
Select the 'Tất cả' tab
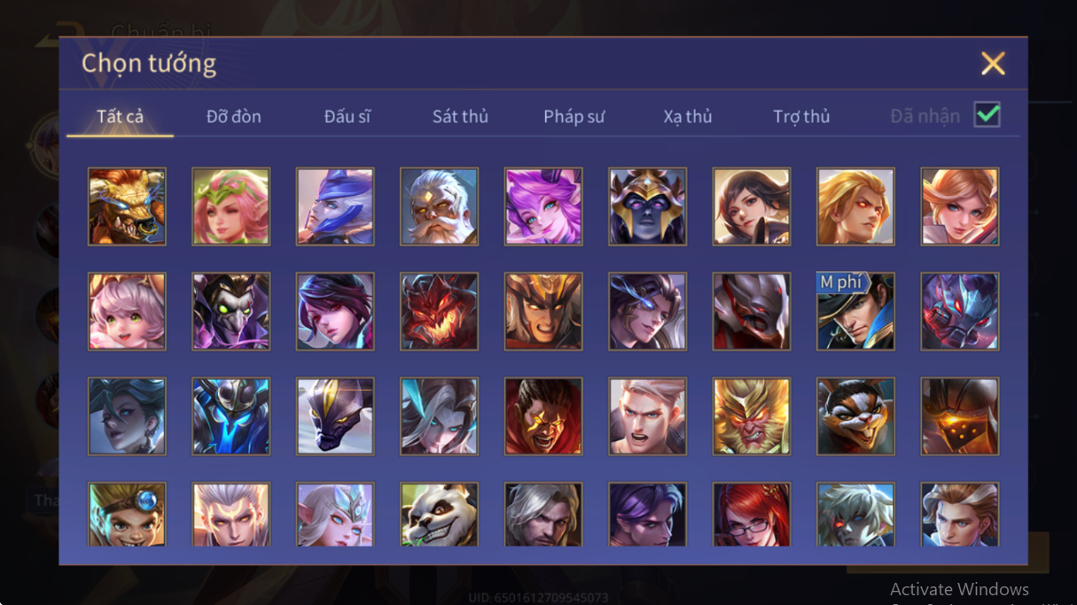click(x=121, y=116)
